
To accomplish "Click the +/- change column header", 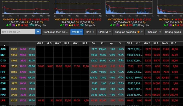I will (x=111, y=43).
